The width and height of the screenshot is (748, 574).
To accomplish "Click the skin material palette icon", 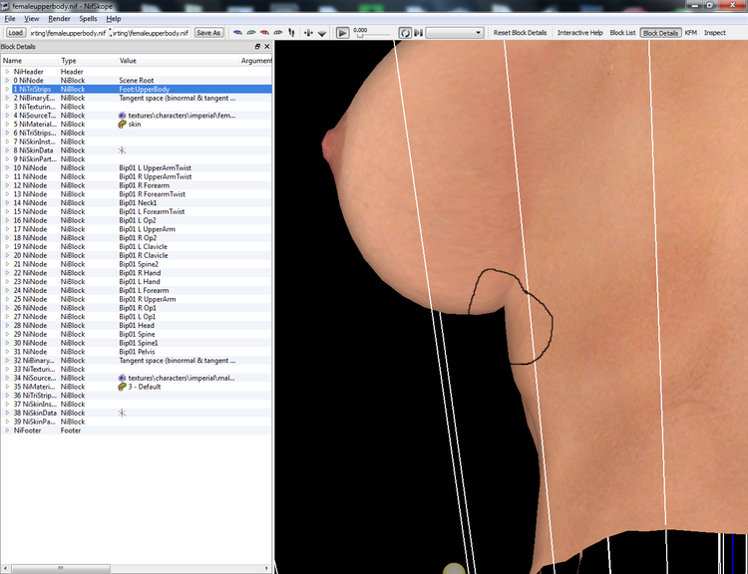I will coord(122,124).
